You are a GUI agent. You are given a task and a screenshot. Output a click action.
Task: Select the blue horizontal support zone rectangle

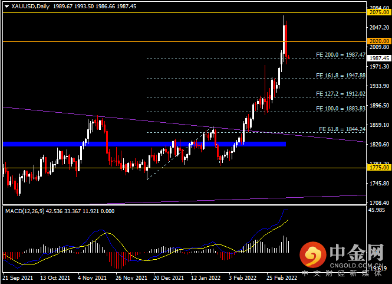[x=144, y=144]
